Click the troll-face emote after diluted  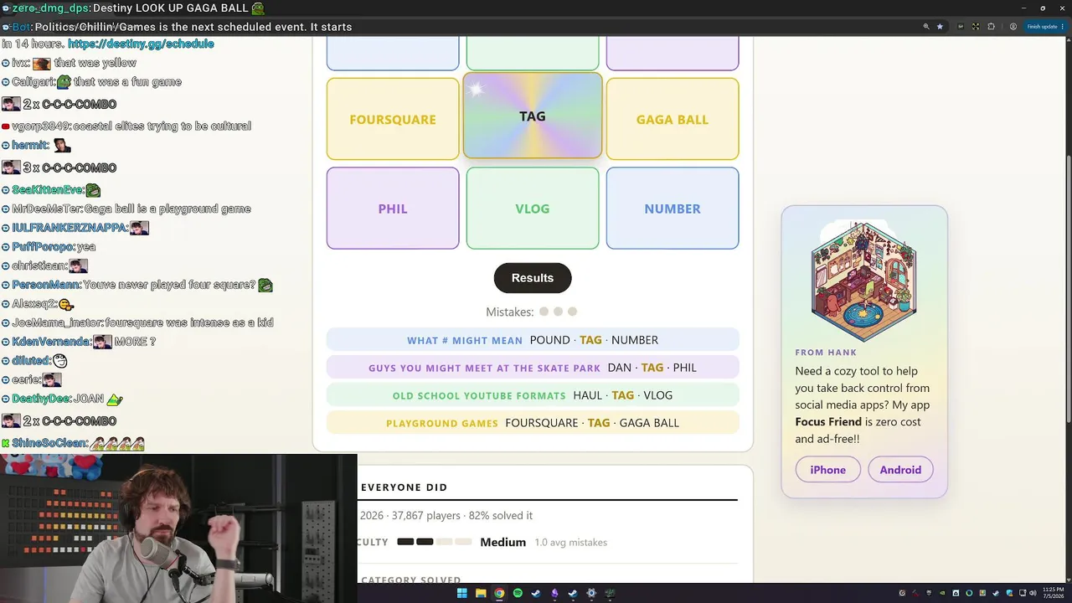tap(59, 361)
